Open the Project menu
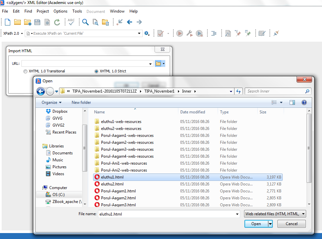The image size is (322, 239). [43, 11]
